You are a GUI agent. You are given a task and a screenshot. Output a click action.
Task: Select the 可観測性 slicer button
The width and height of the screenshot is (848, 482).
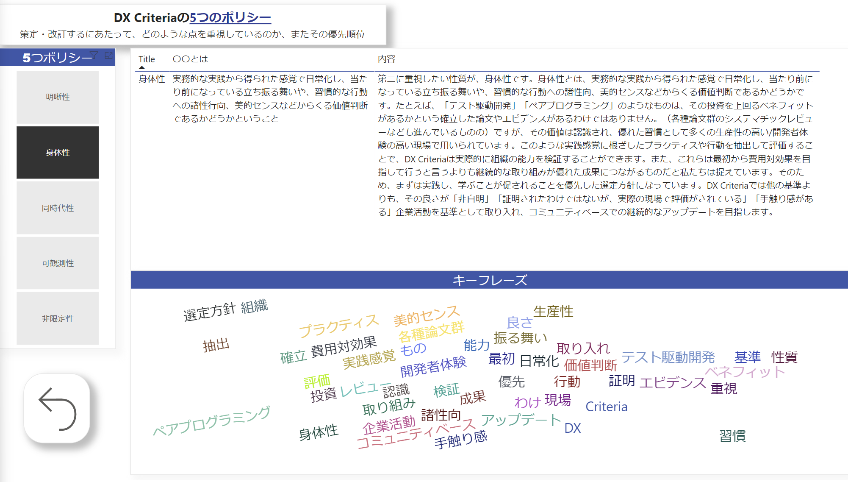click(x=58, y=263)
